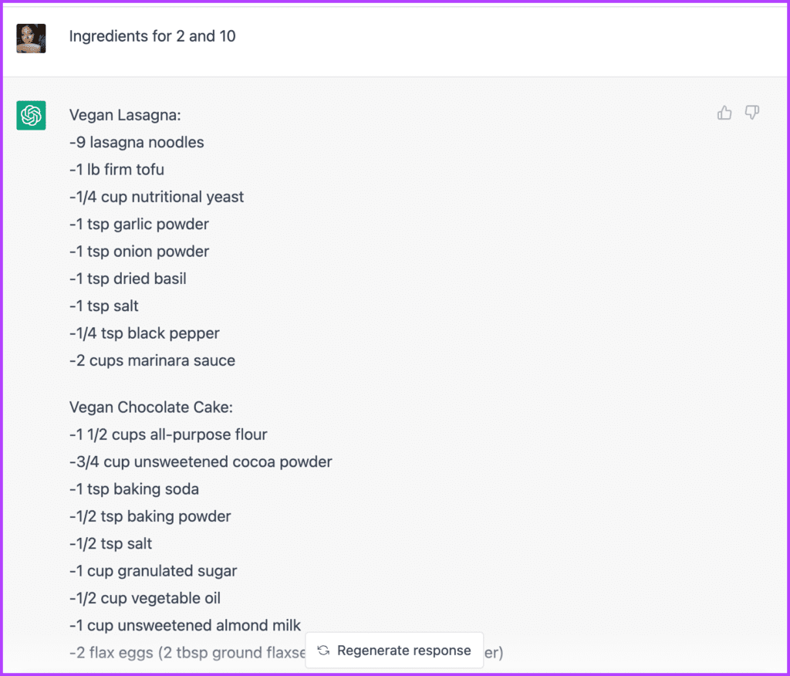
Task: Click the Regenerate response button
Action: [x=394, y=651]
